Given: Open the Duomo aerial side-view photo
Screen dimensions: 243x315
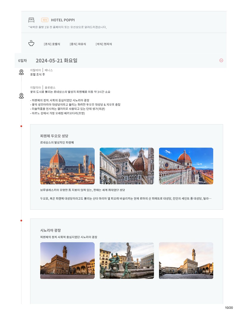Looking at the screenshot, I should tap(186, 166).
